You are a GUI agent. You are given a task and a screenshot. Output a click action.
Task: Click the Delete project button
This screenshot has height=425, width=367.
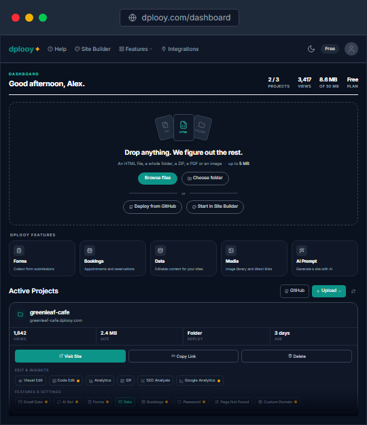point(296,356)
